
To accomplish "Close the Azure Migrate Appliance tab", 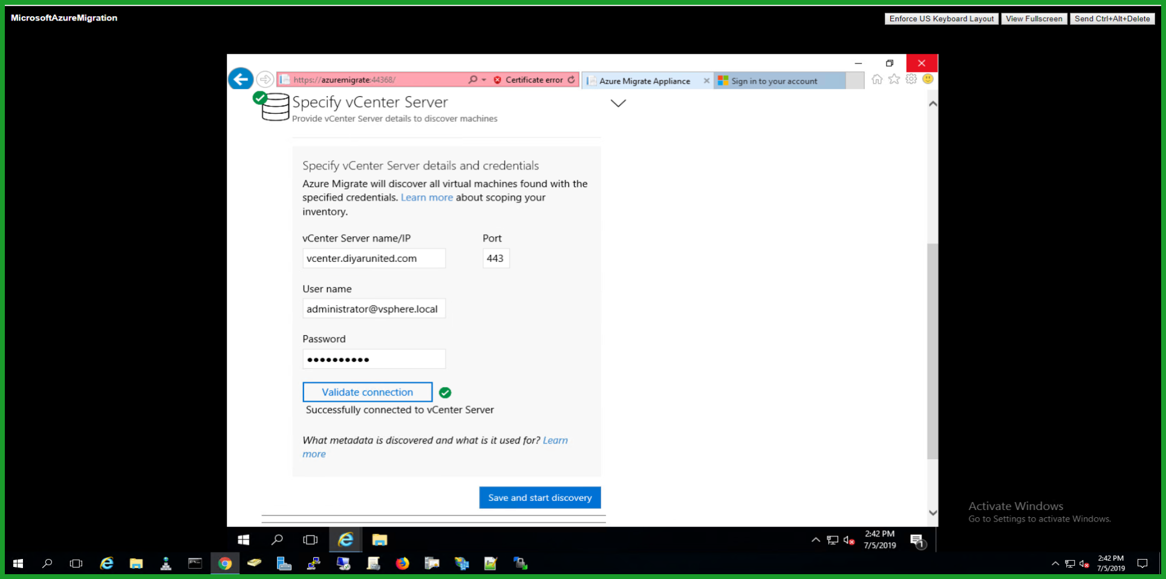I will tap(706, 80).
